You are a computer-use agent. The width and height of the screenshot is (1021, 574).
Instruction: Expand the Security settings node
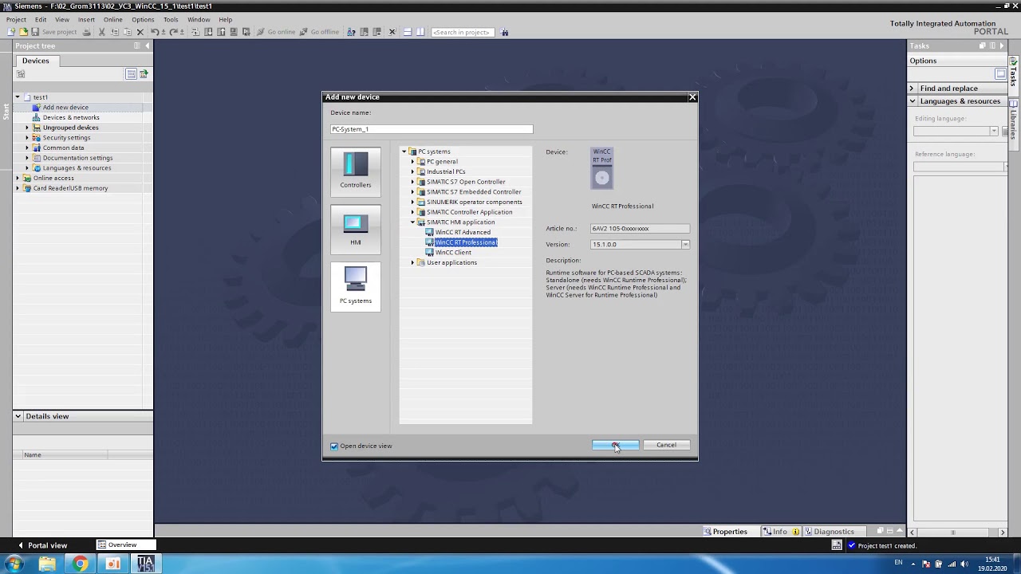[x=26, y=138]
